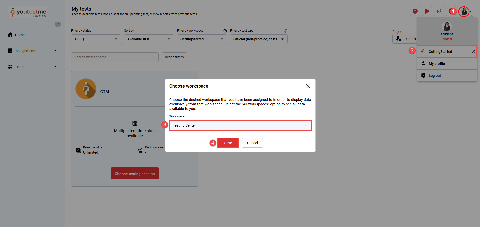Click the red question mark help icon
Image resolution: width=480 pixels, height=227 pixels.
point(415,11)
